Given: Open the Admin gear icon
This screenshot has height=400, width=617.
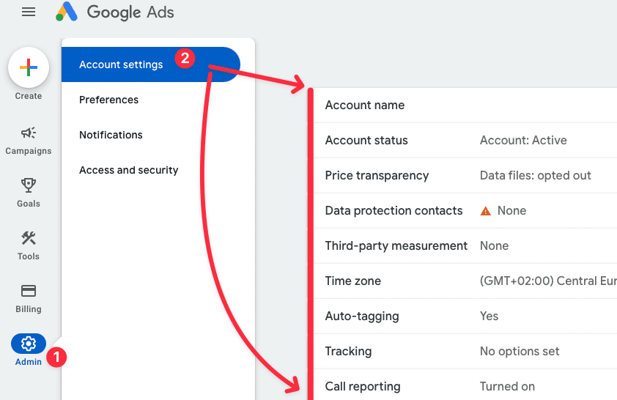Looking at the screenshot, I should pos(29,344).
